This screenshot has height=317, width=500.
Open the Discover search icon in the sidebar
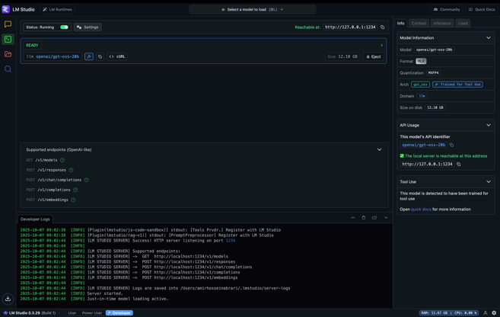(x=8, y=69)
